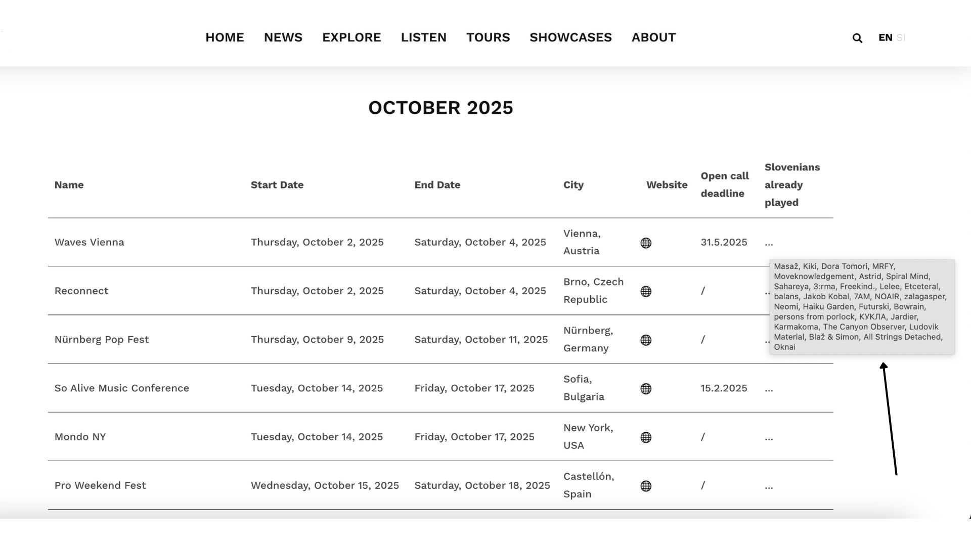Open Reconnect website globe icon
The height and width of the screenshot is (546, 971).
[x=646, y=292]
